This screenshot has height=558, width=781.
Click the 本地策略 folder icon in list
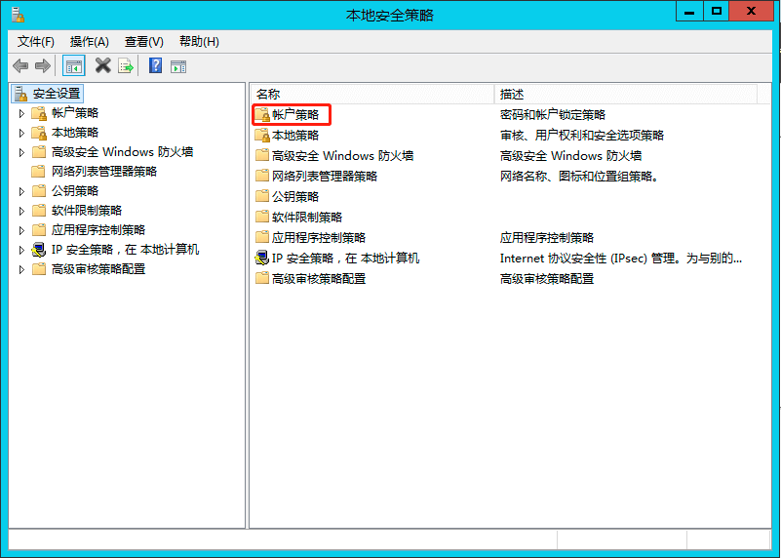click(x=262, y=136)
